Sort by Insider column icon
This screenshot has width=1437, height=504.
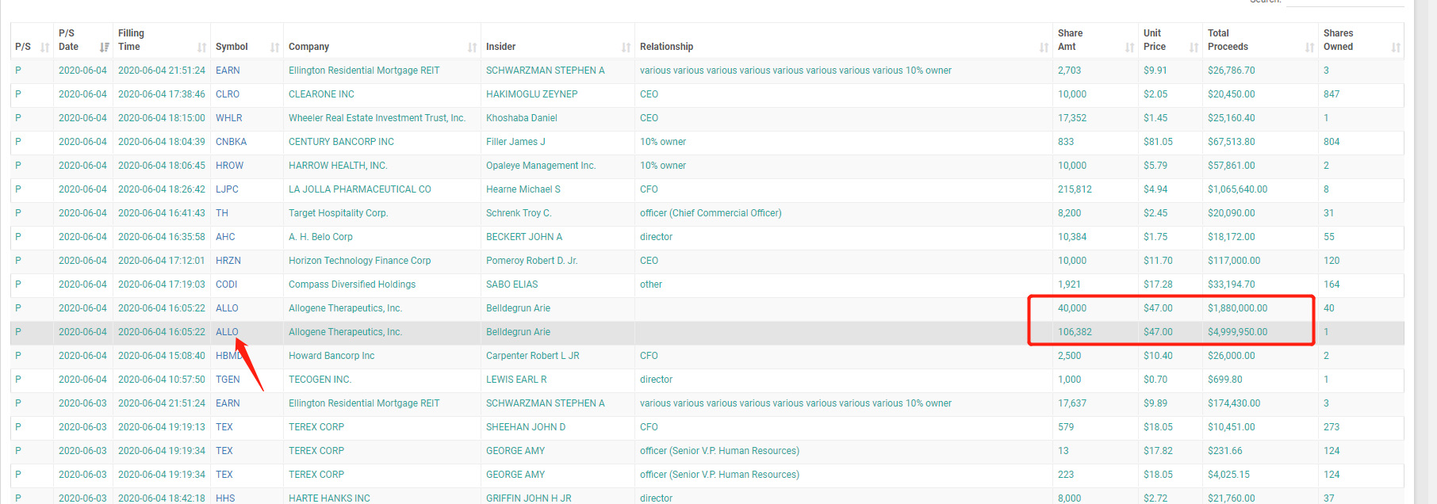click(x=627, y=48)
